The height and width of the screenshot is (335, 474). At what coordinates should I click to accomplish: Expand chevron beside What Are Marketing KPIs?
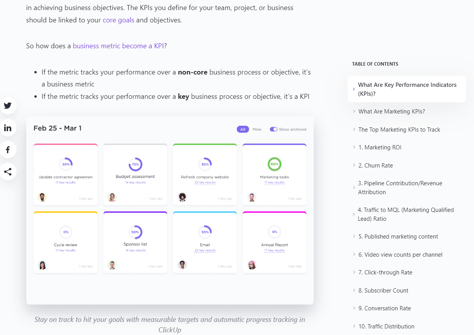tap(354, 112)
